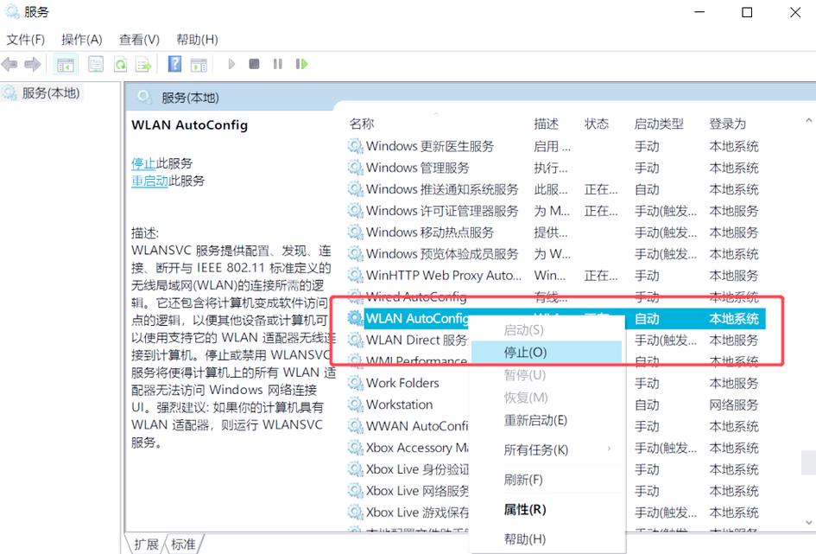Image resolution: width=816 pixels, height=554 pixels.
Task: Choose 停止(O) in the context menu
Action: [547, 353]
